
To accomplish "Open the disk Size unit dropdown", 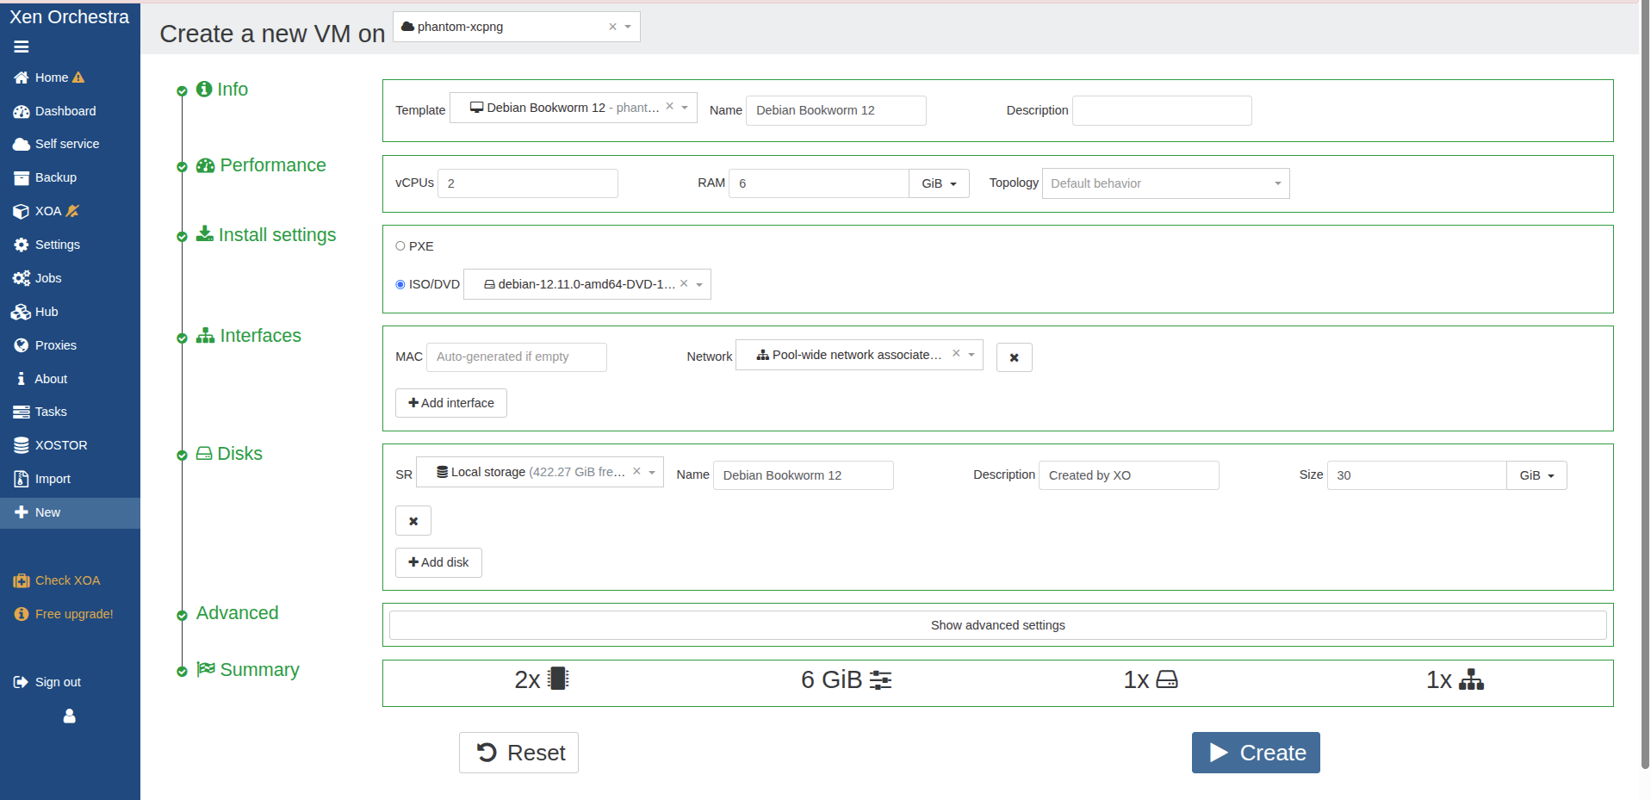I will click(1536, 475).
